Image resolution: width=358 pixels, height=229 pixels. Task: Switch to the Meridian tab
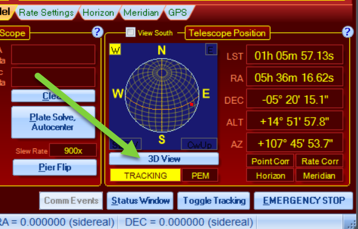coord(141,13)
